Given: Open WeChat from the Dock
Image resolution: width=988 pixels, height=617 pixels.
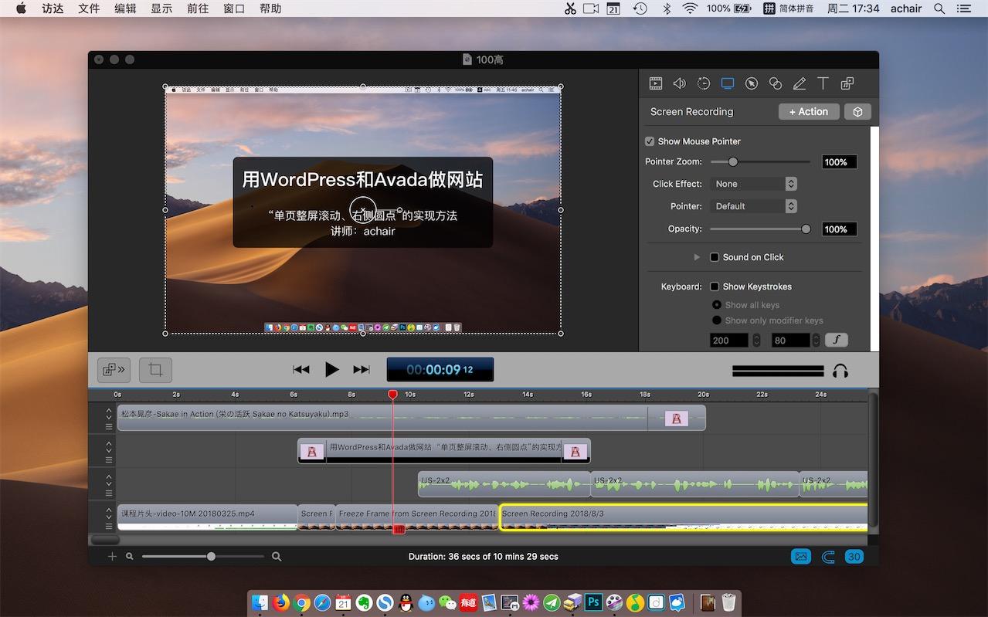Looking at the screenshot, I should point(447,602).
